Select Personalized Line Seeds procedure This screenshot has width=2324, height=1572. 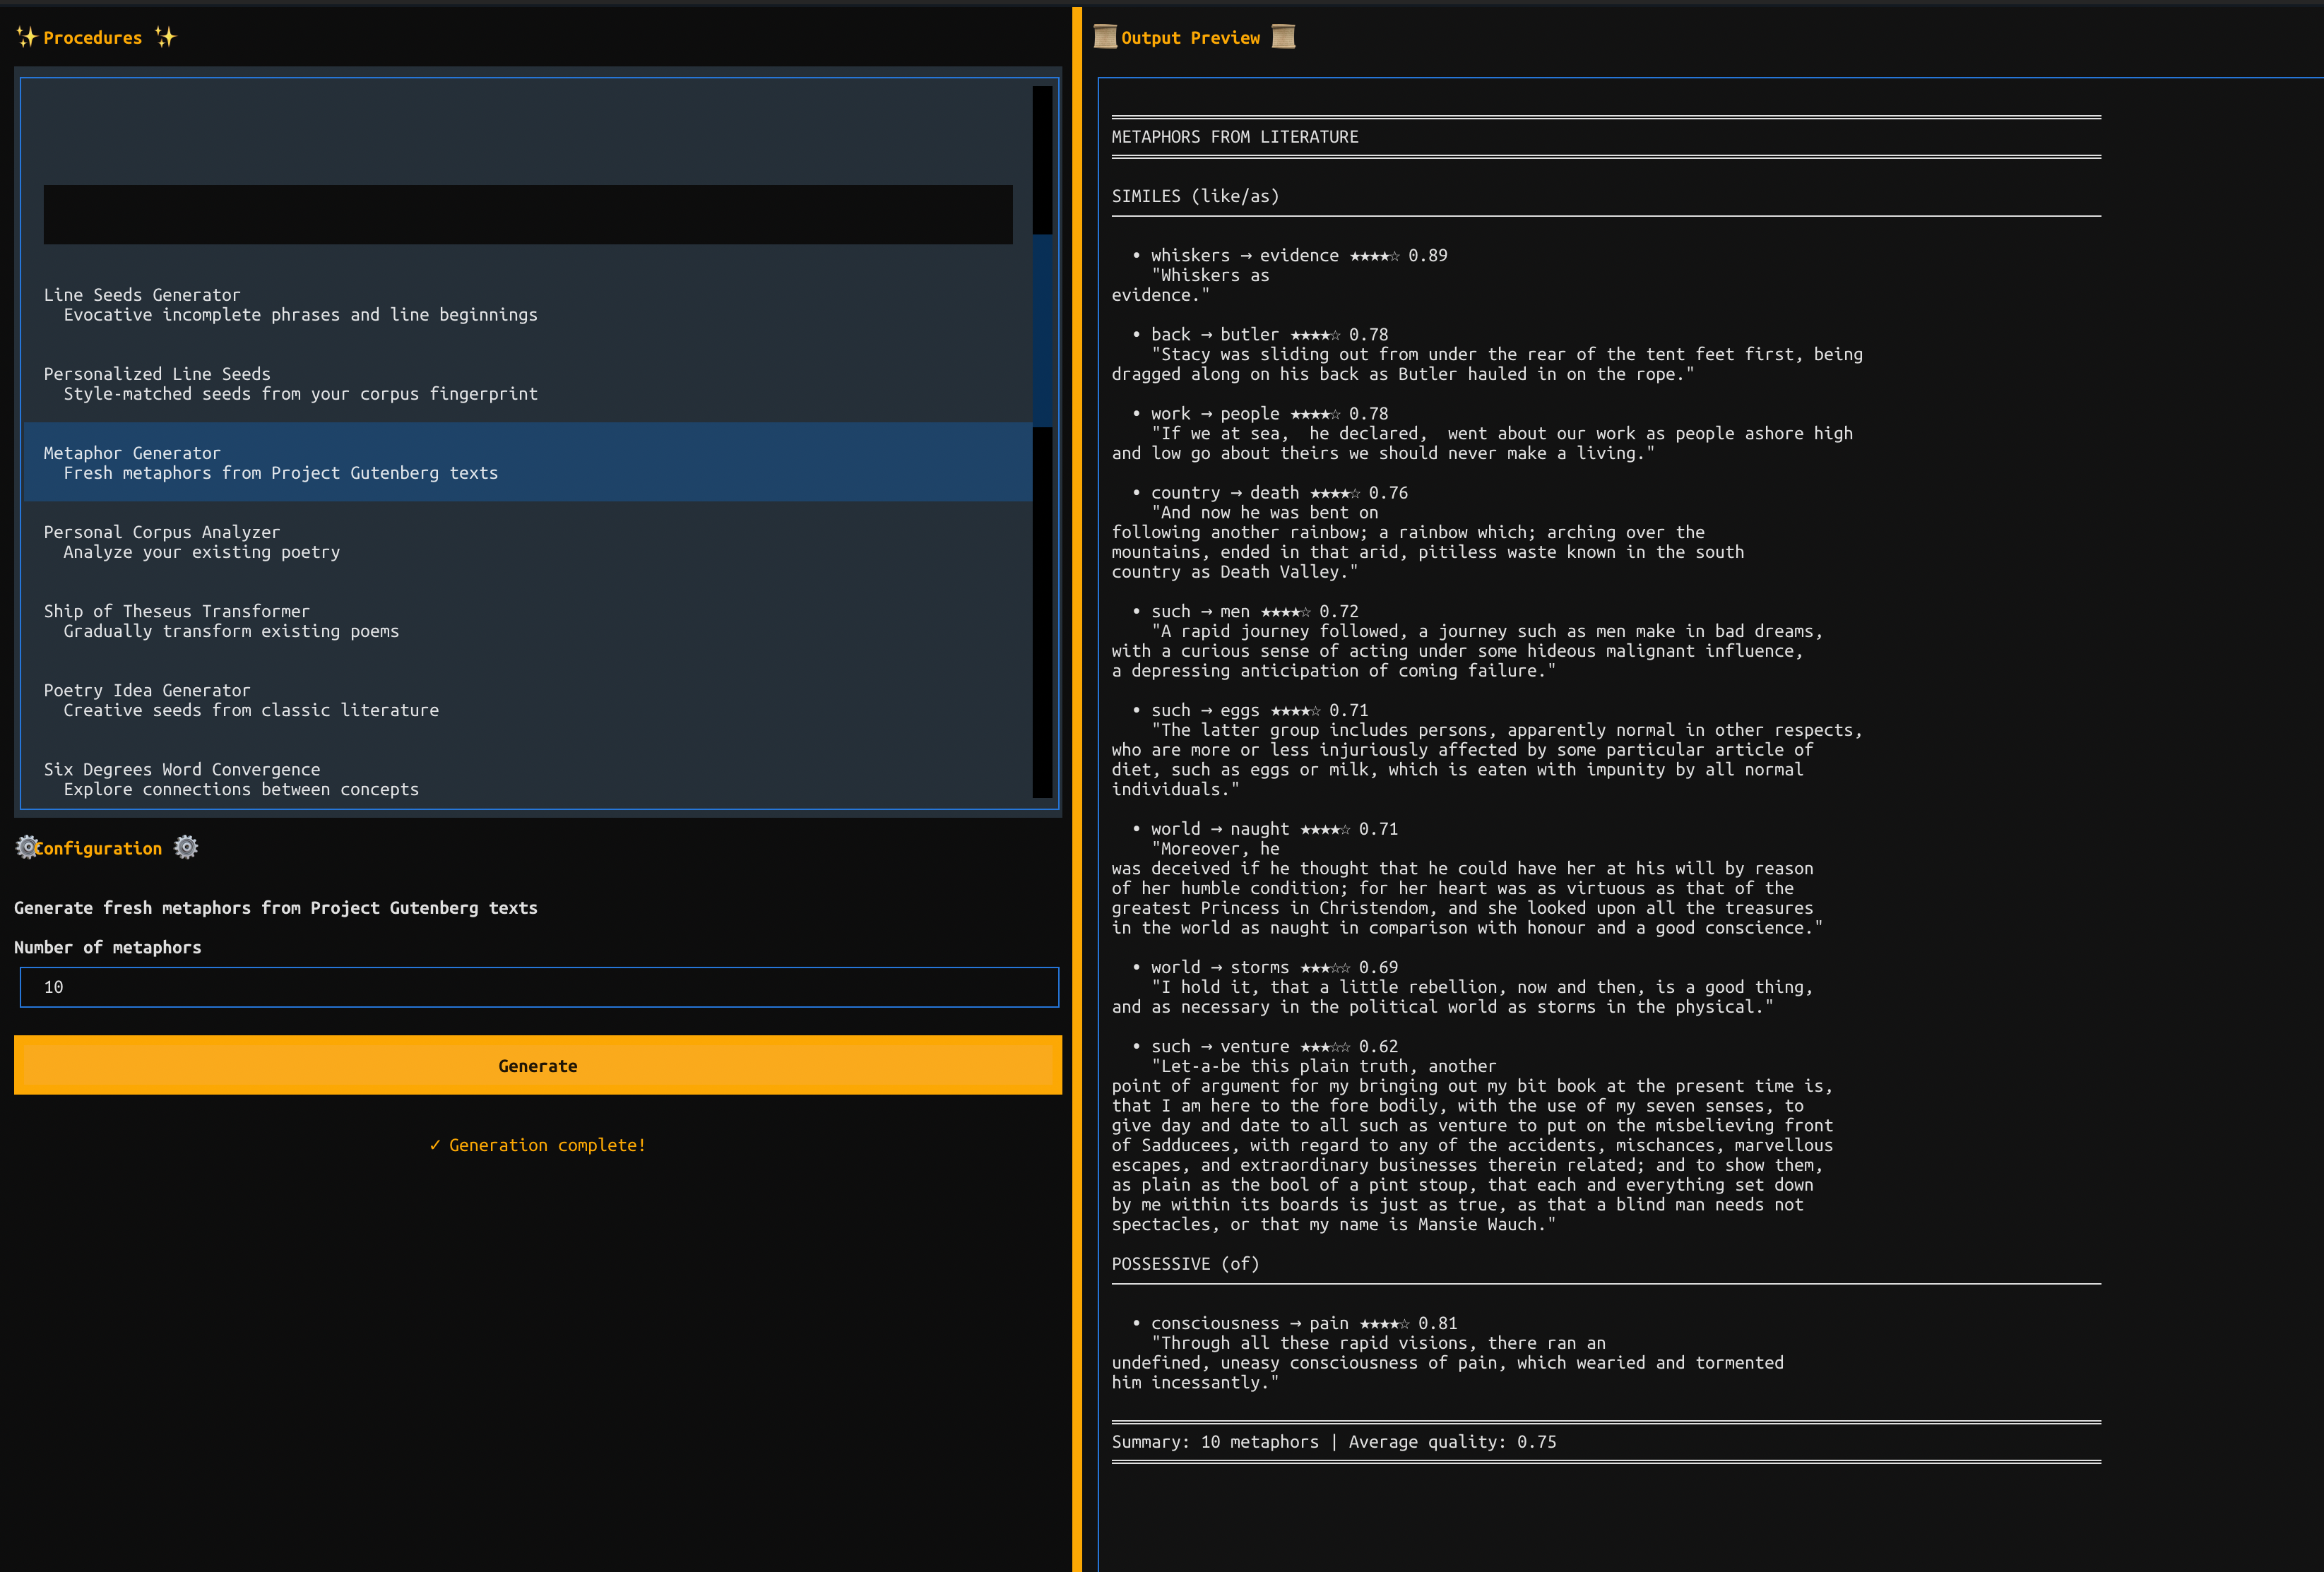[x=290, y=383]
